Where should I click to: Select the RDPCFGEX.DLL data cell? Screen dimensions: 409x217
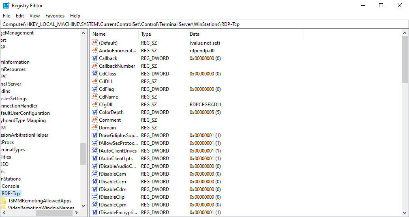click(x=206, y=105)
